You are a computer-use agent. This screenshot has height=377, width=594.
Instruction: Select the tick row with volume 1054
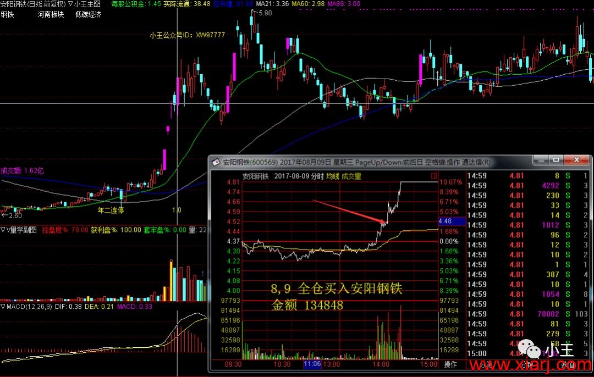tap(527, 294)
